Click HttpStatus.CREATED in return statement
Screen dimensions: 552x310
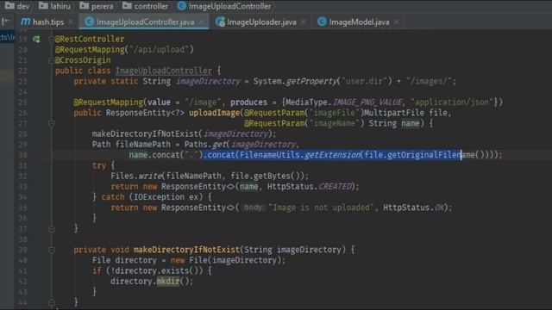coord(309,186)
